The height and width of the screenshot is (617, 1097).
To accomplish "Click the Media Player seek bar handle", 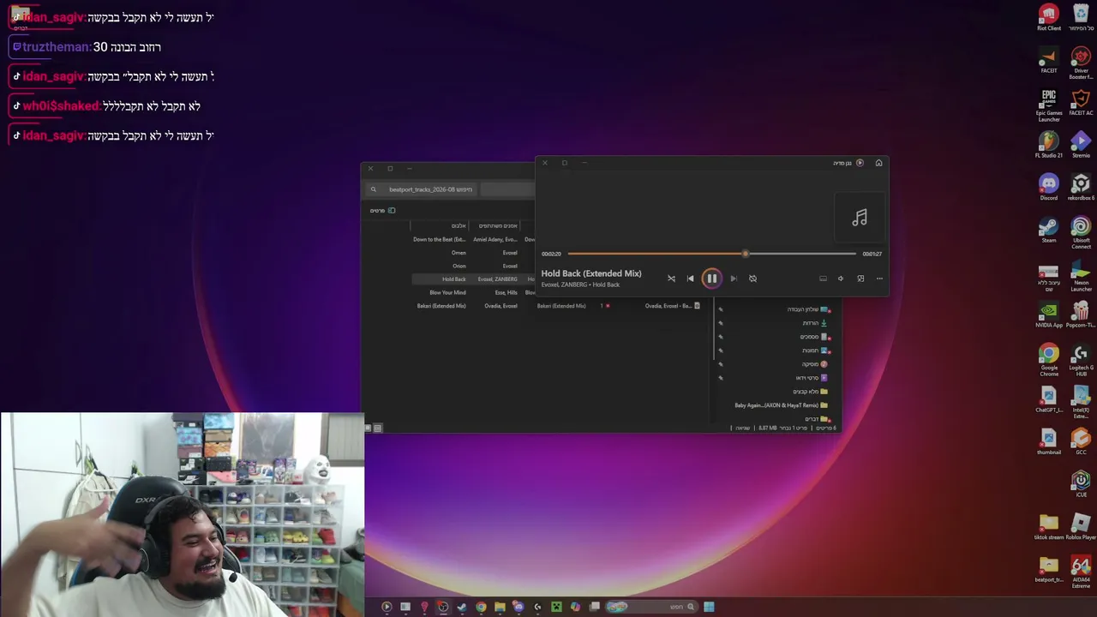I will pyautogui.click(x=745, y=254).
